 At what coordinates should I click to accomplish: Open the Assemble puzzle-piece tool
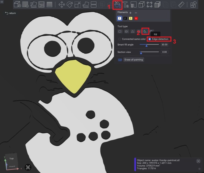pyautogui.click(x=193, y=4)
